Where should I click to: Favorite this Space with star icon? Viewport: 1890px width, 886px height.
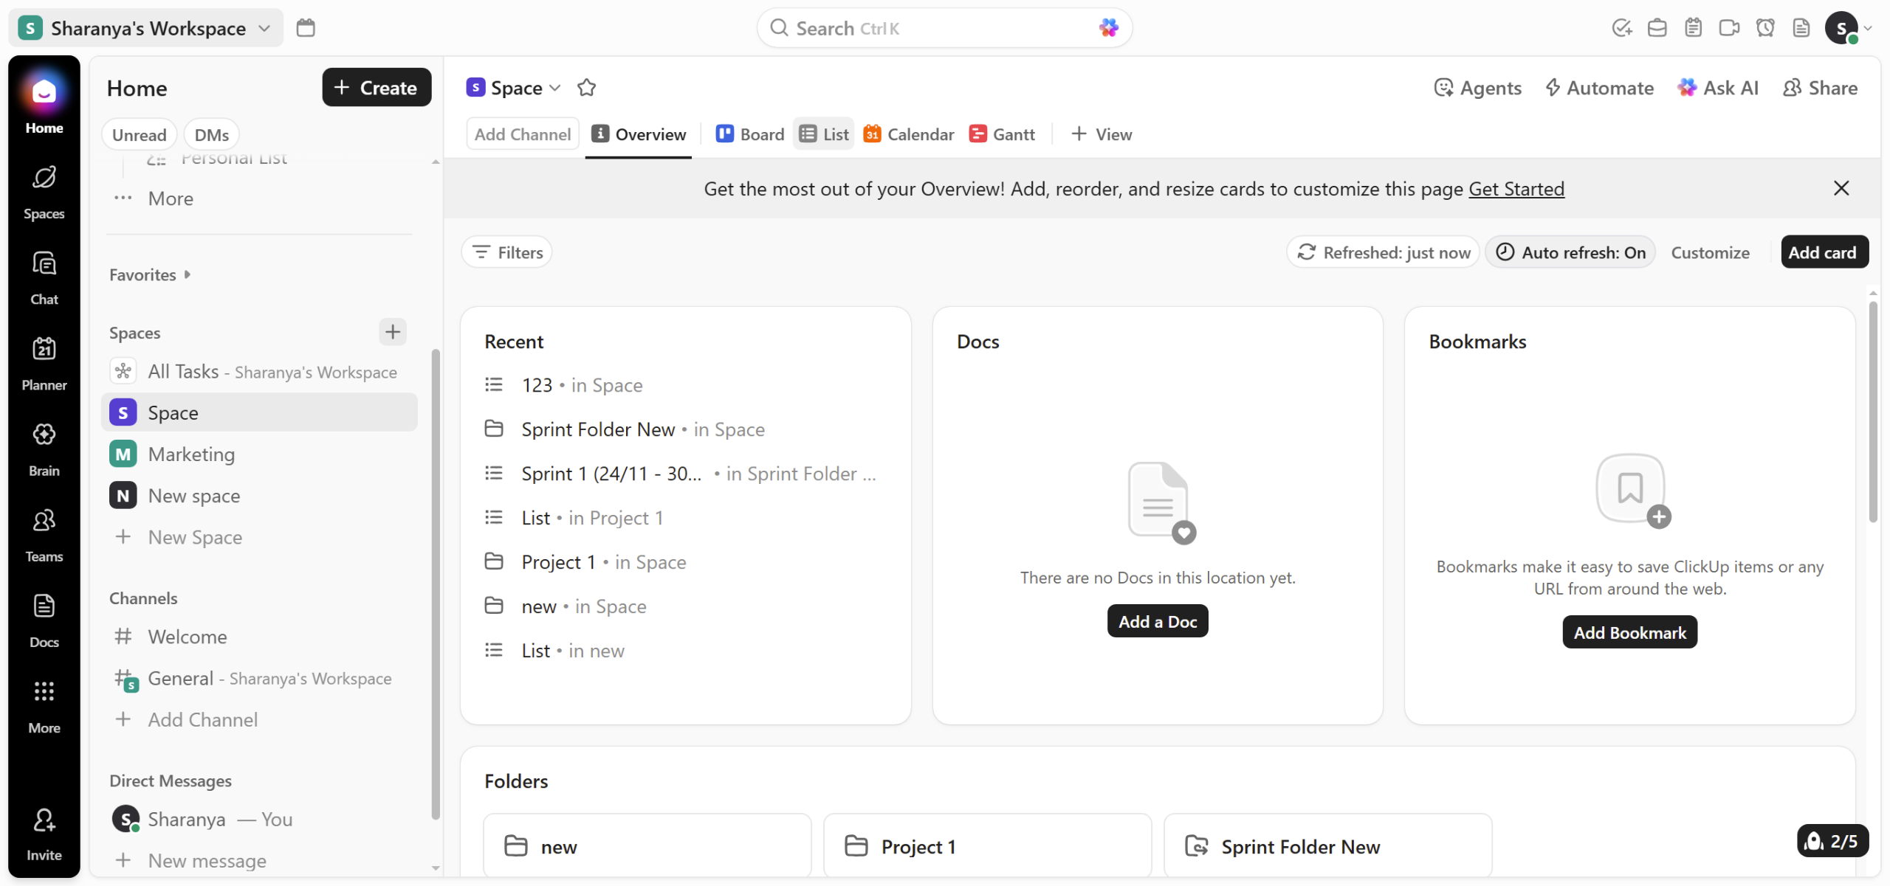tap(586, 88)
